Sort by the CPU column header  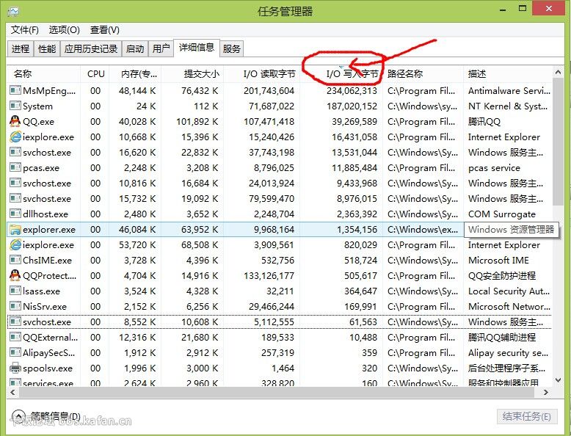coord(95,74)
